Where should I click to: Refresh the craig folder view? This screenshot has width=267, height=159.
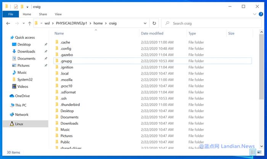coord(154,23)
